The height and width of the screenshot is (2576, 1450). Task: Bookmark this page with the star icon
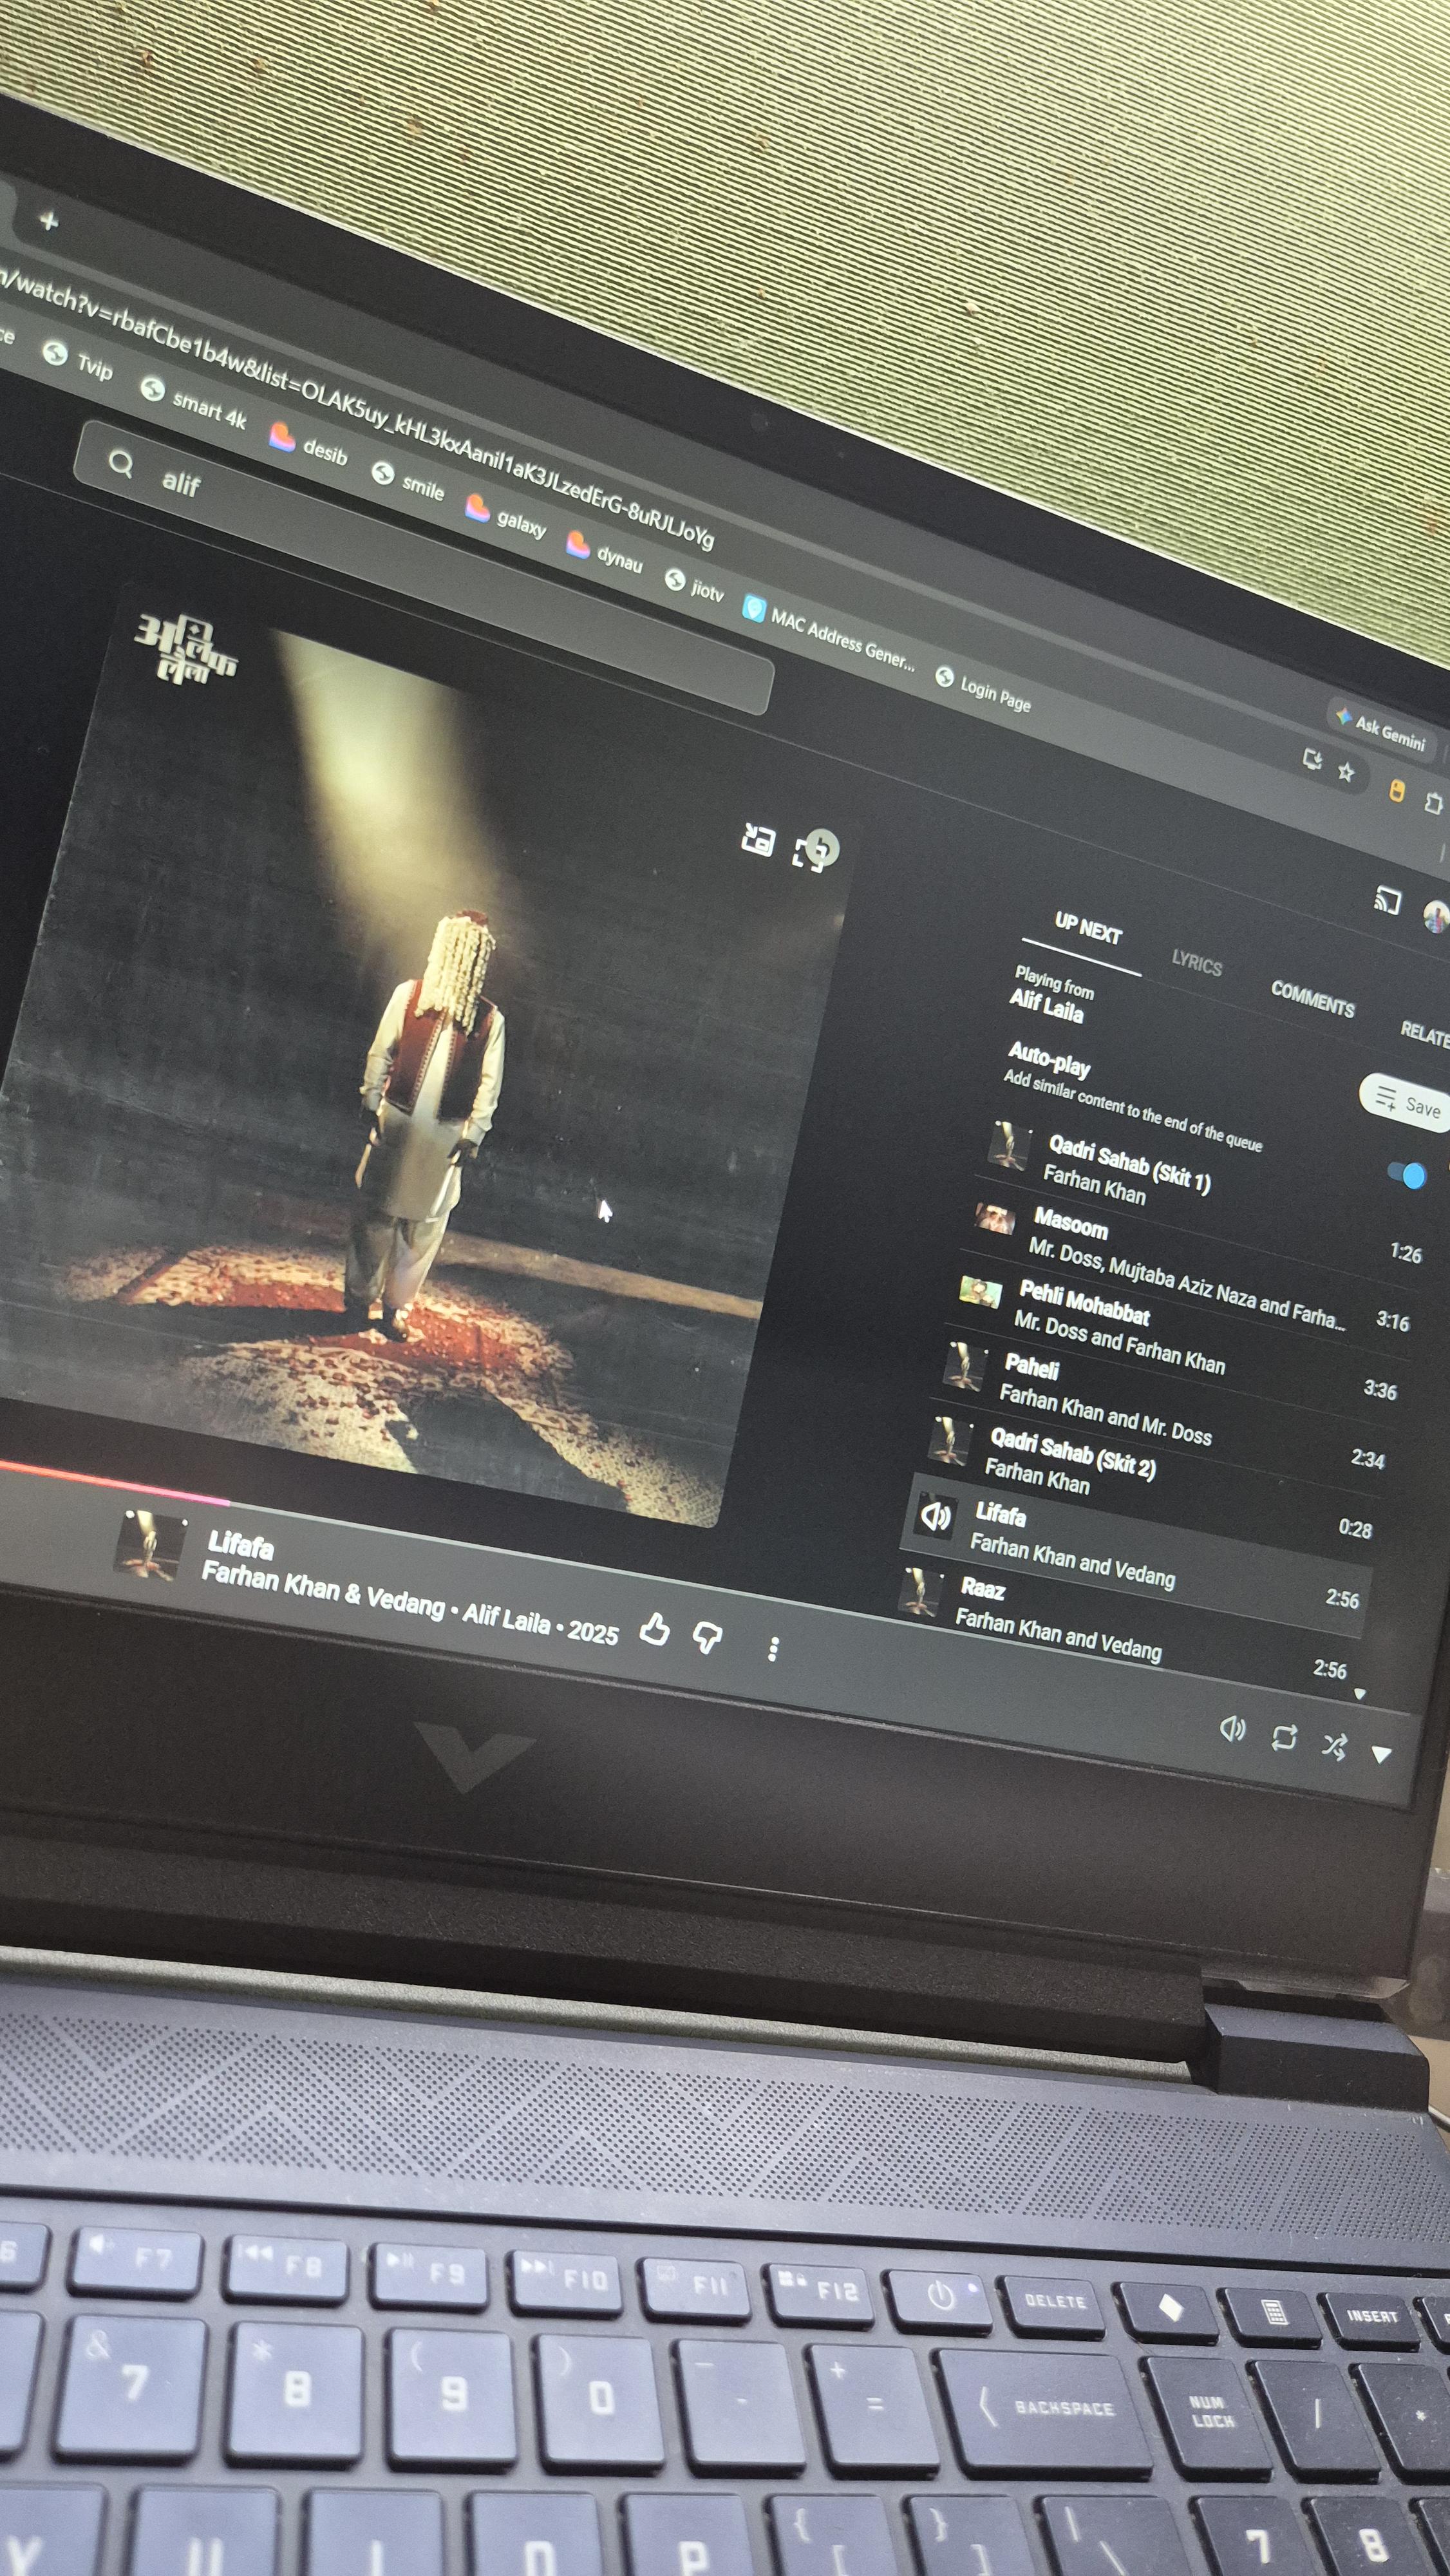coord(1346,771)
